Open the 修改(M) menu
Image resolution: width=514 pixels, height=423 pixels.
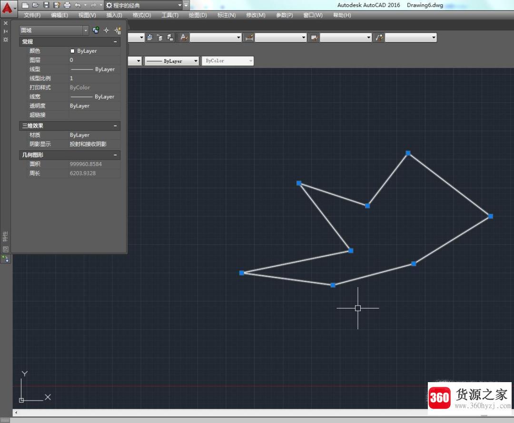click(x=256, y=15)
